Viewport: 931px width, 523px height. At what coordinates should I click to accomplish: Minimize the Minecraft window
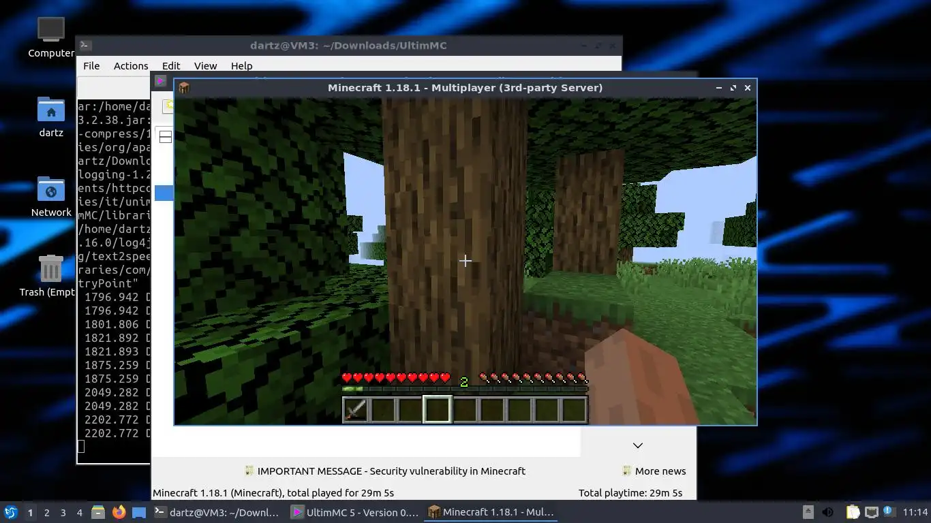point(719,88)
